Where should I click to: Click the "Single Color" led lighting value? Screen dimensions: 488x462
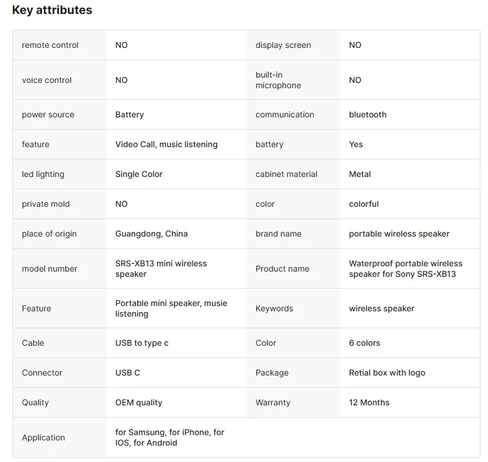coord(139,174)
